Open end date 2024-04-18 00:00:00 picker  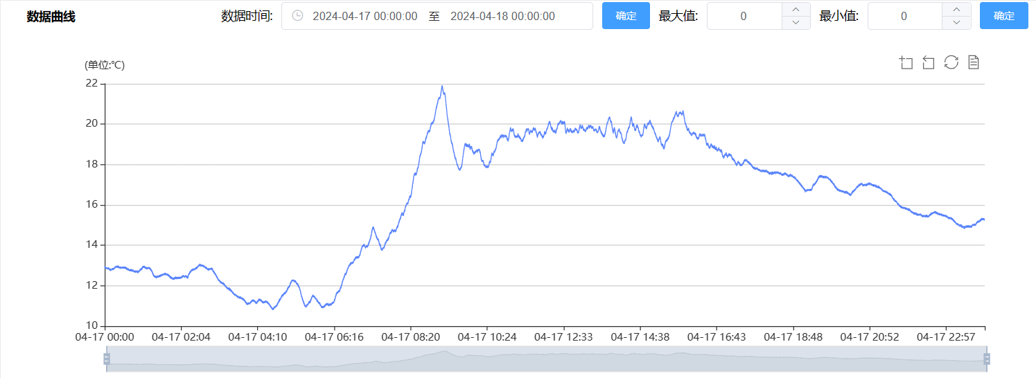502,16
